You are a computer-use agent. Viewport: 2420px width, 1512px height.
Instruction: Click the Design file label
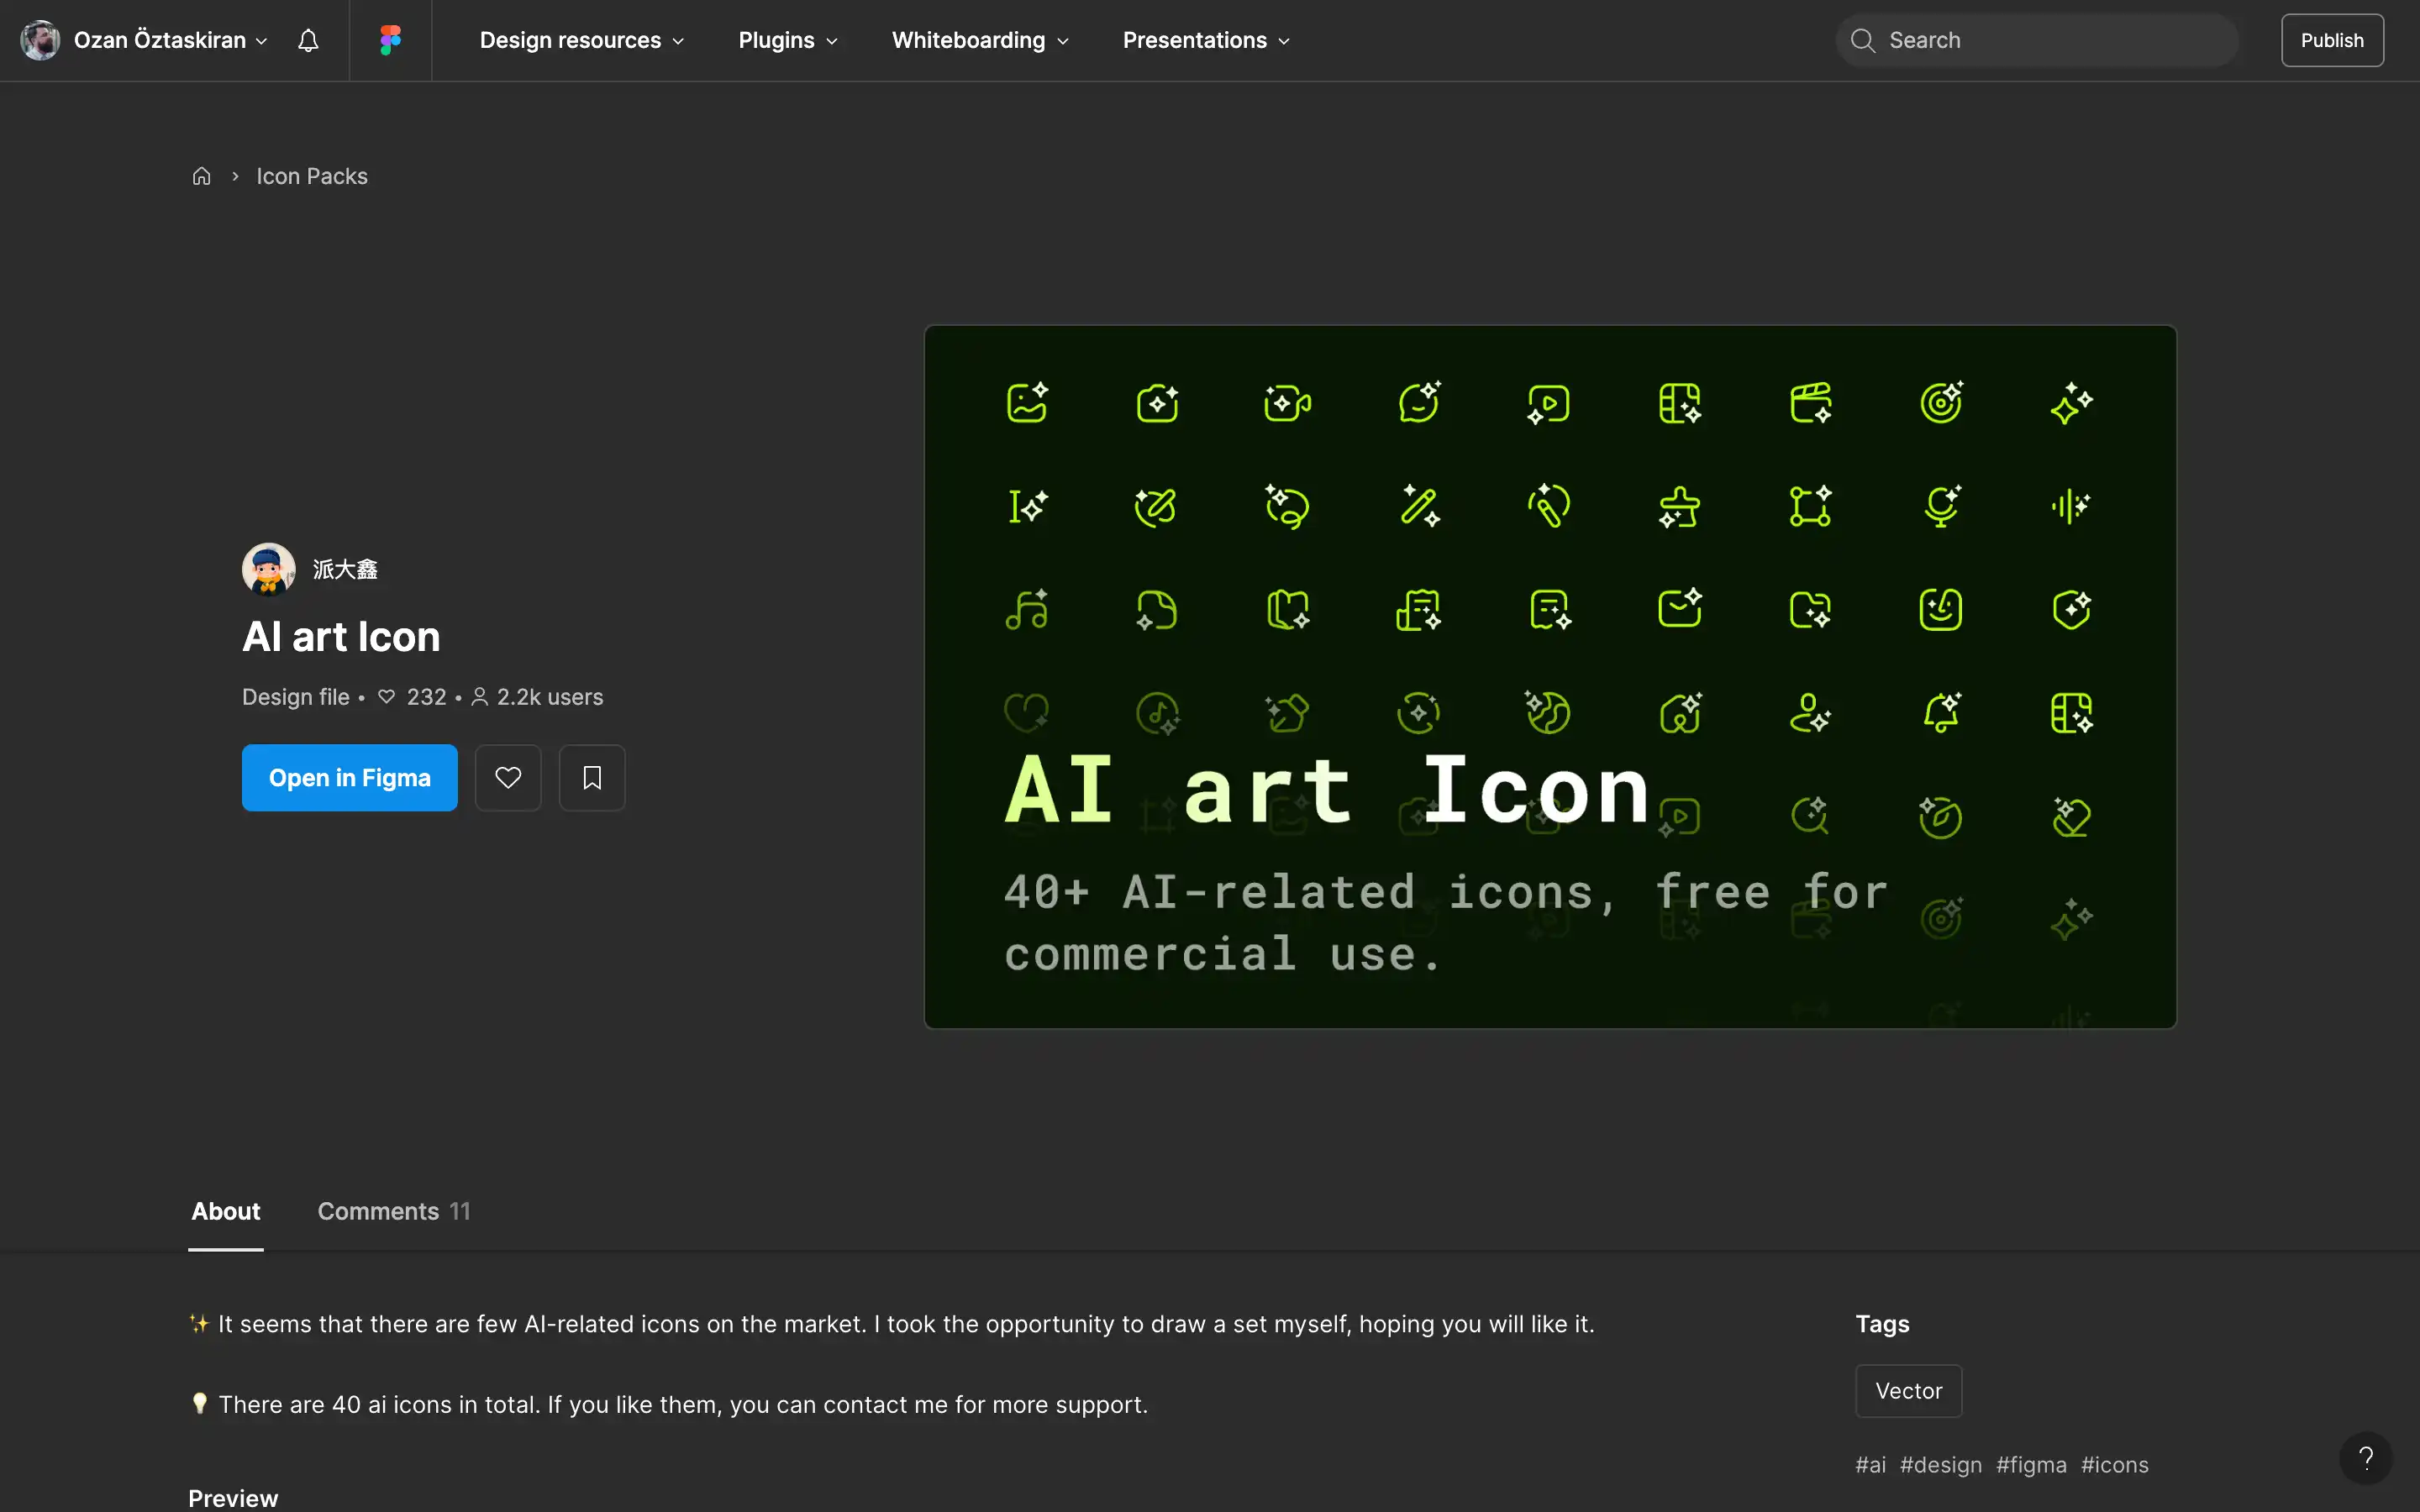pyautogui.click(x=296, y=697)
